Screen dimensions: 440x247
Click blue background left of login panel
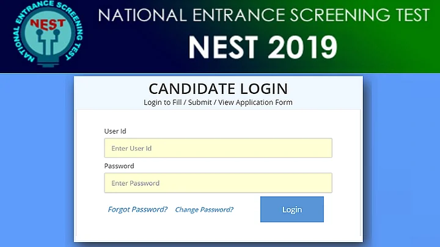37,159
